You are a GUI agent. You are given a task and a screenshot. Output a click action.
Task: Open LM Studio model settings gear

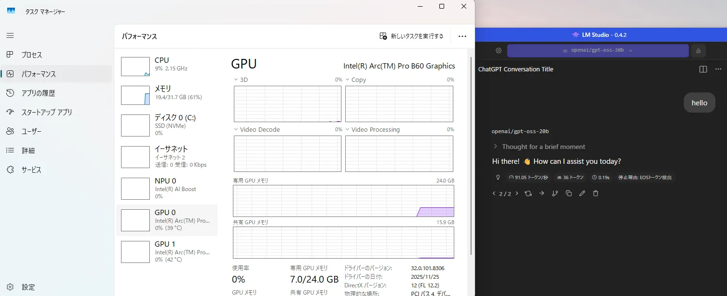point(498,51)
